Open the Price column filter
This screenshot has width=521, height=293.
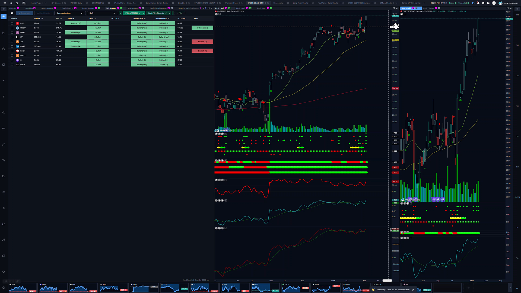pyautogui.click(x=61, y=18)
